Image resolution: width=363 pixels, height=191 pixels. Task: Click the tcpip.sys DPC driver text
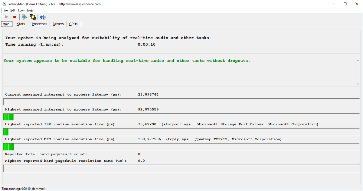point(224,139)
